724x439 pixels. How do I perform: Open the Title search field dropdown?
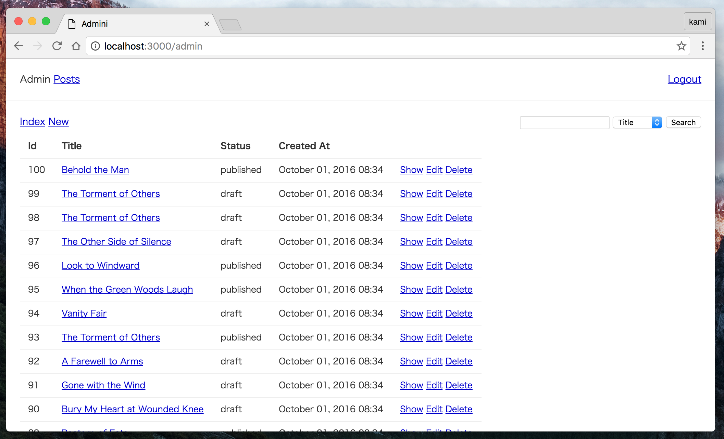pos(637,122)
